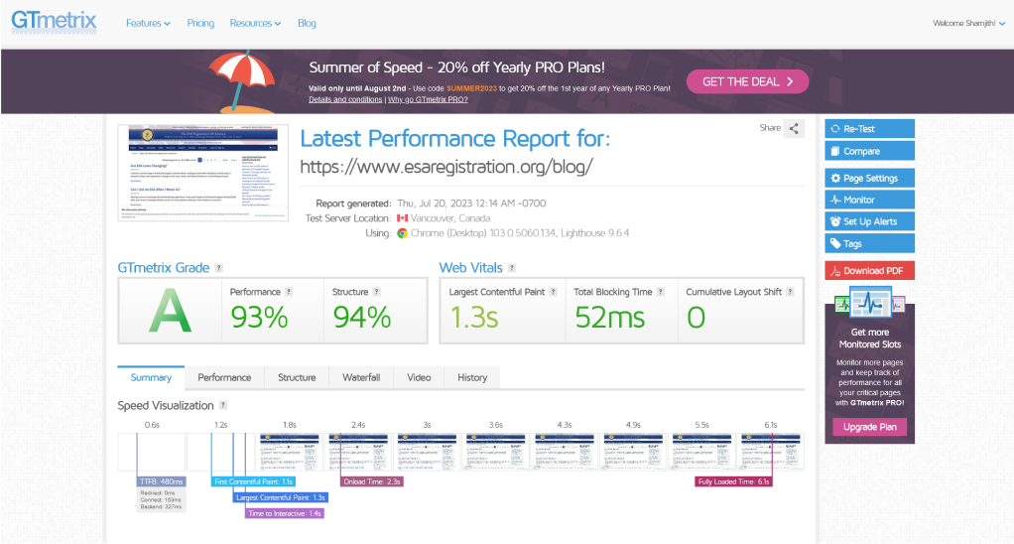Switch to the Structure tab
Screen dimensions: 1014x544
pos(297,378)
